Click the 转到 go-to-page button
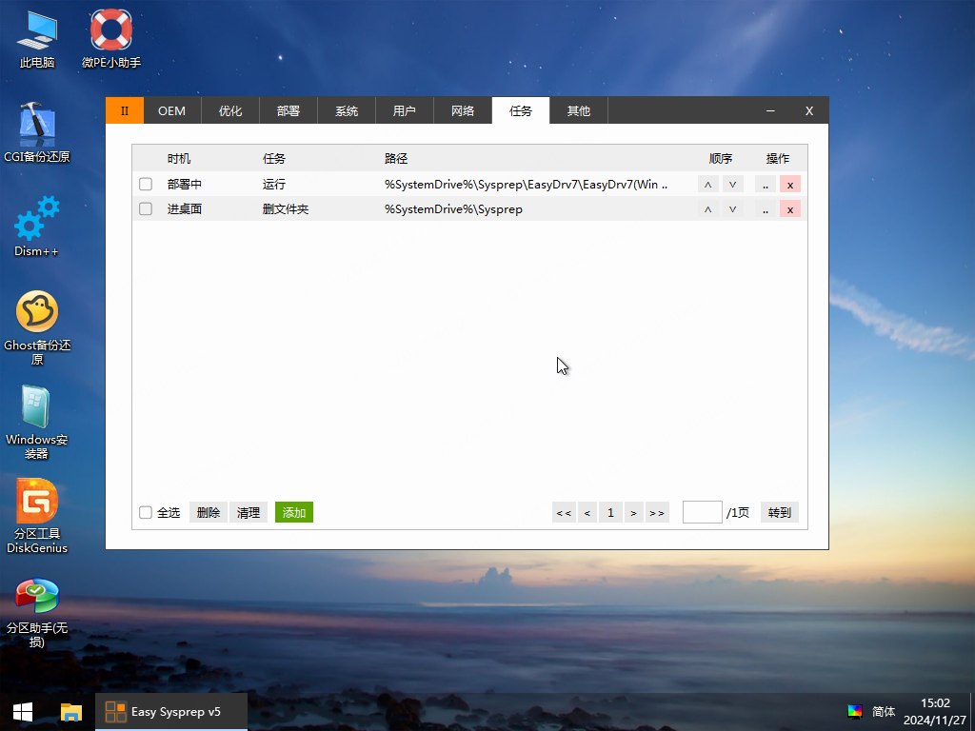This screenshot has width=975, height=731. (x=779, y=512)
